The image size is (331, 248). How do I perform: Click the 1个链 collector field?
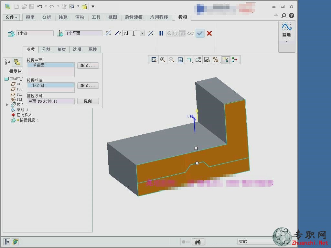coord(35,33)
